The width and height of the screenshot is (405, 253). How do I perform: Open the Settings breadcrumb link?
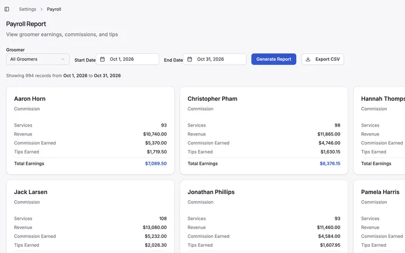tap(28, 9)
